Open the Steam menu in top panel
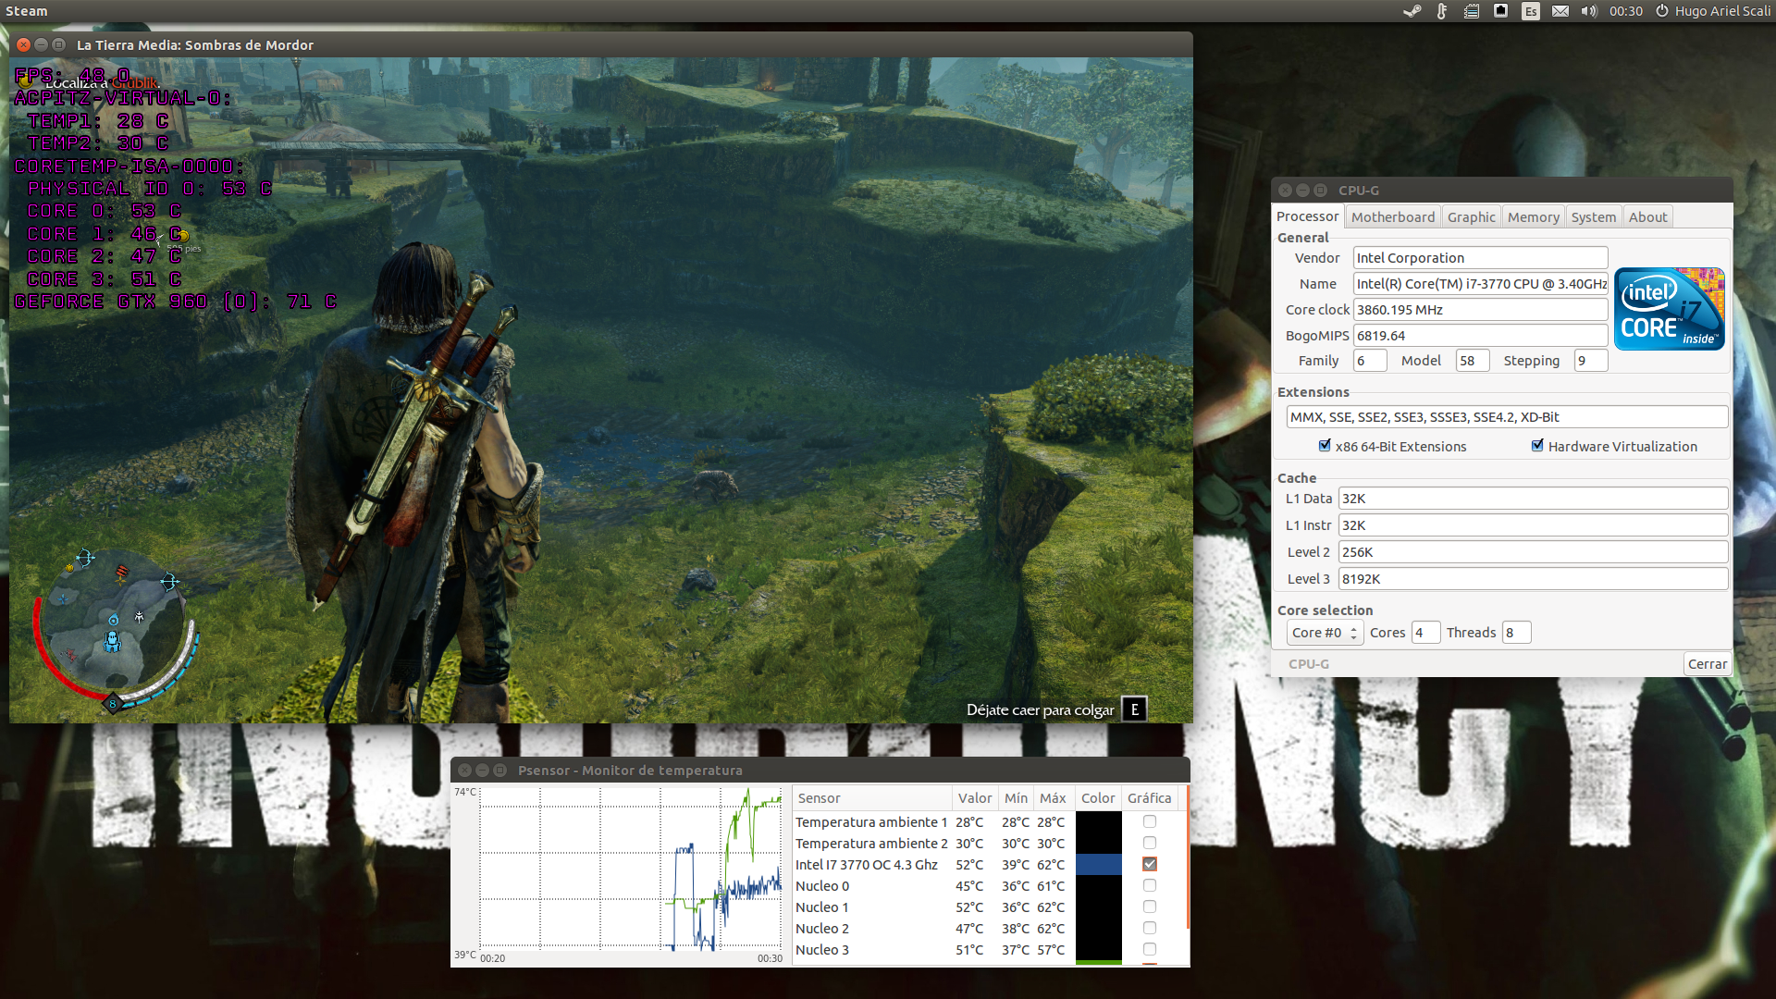 pyautogui.click(x=26, y=11)
